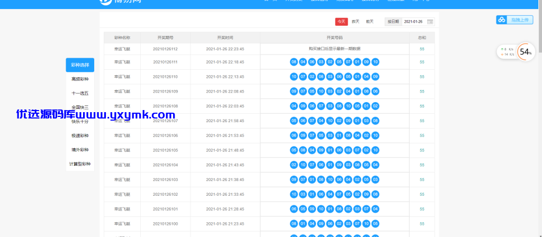Click the issue number 20210126100
The width and height of the screenshot is (542, 237).
click(165, 224)
